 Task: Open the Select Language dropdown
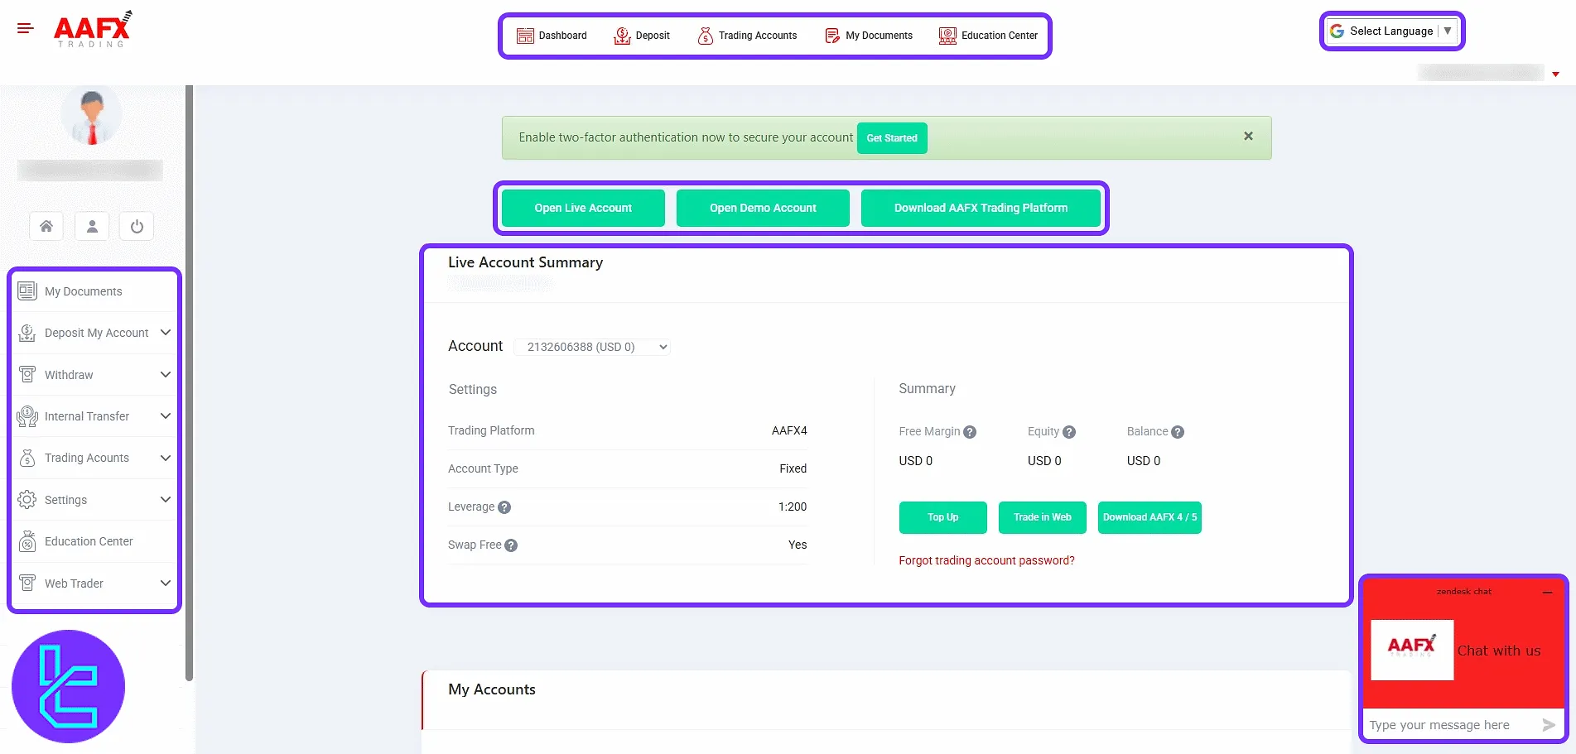1391,31
